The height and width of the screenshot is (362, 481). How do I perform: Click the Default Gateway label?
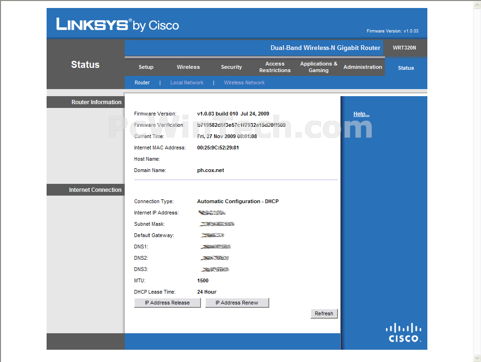pyautogui.click(x=154, y=235)
